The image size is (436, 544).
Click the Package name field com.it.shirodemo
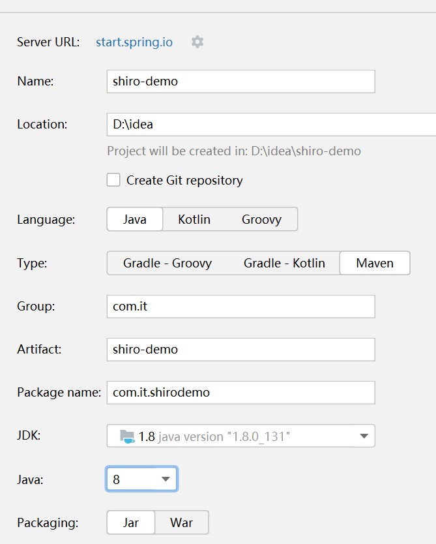click(240, 392)
